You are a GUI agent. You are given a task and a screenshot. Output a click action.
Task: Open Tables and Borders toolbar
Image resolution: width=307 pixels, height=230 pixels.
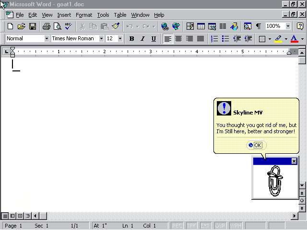pos(190,26)
